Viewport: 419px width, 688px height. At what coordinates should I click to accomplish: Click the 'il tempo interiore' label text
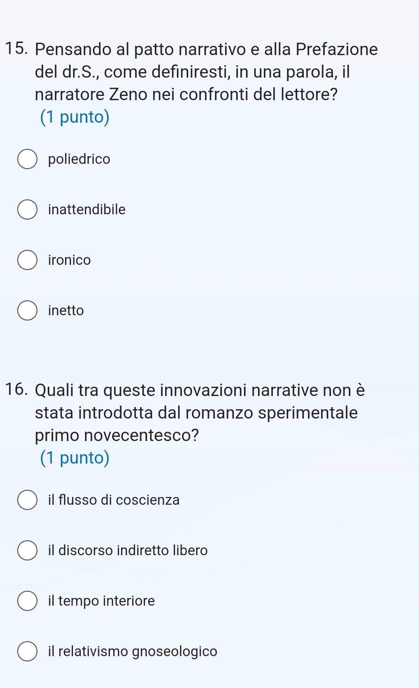pyautogui.click(x=101, y=601)
